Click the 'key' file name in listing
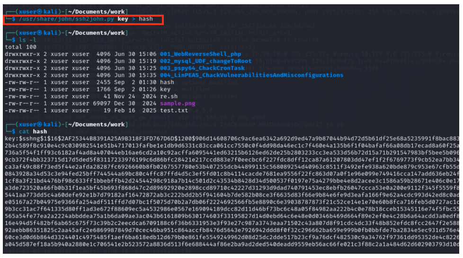 (165, 89)
